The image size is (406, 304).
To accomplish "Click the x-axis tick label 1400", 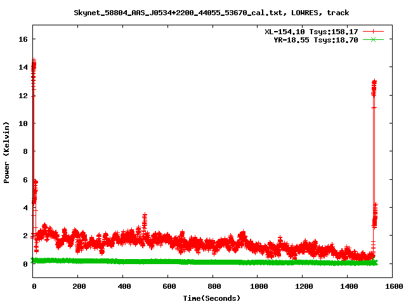I will coord(349,286).
